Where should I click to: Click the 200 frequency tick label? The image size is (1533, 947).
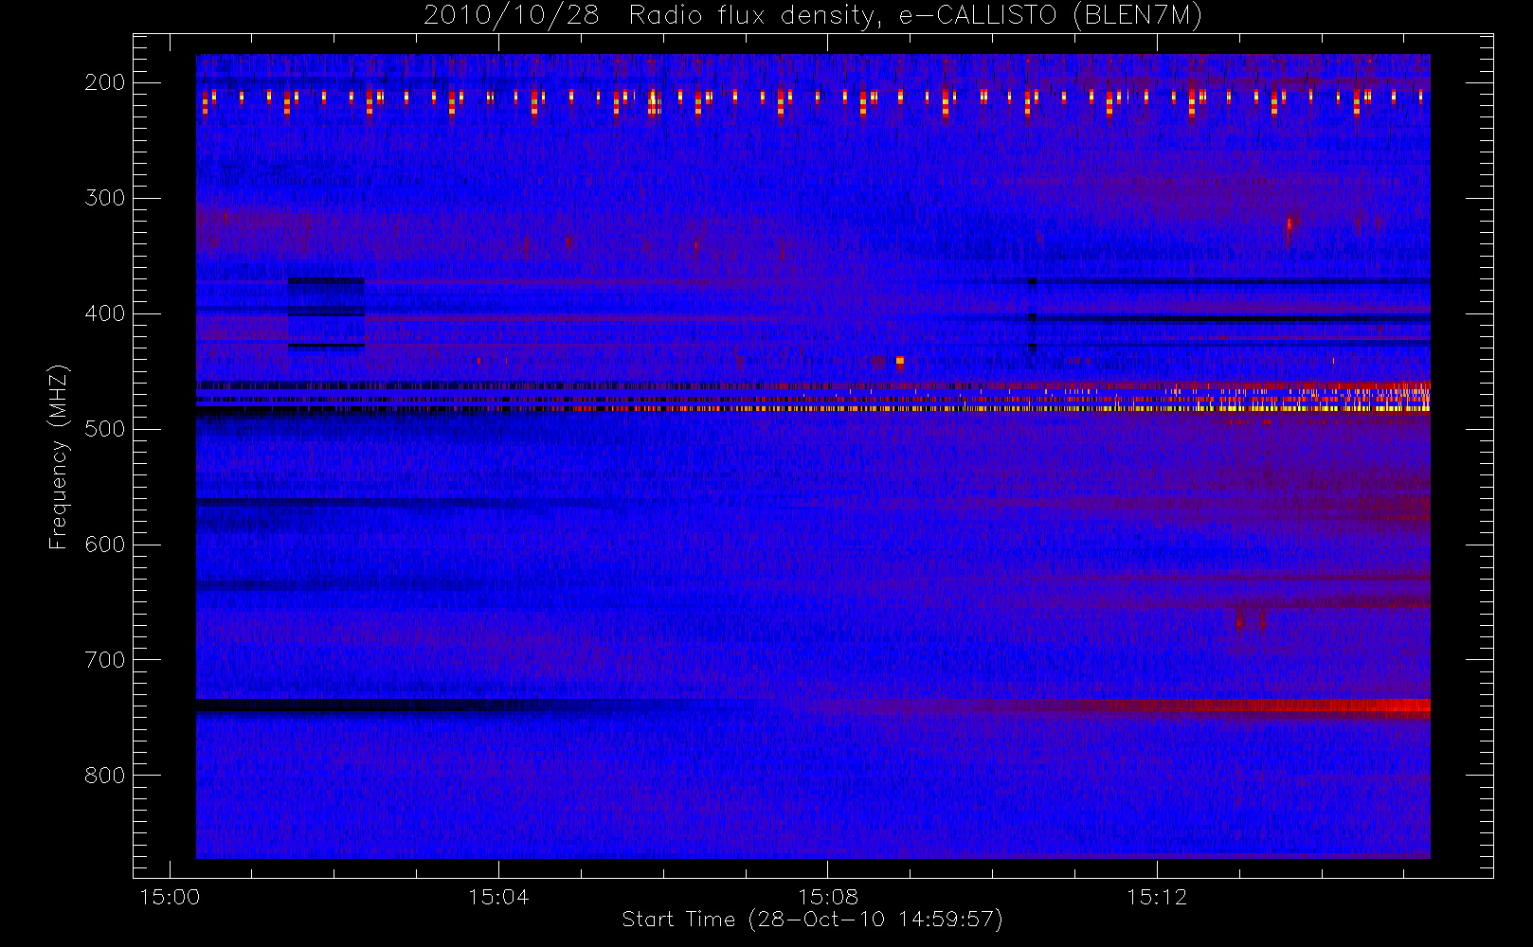[105, 82]
